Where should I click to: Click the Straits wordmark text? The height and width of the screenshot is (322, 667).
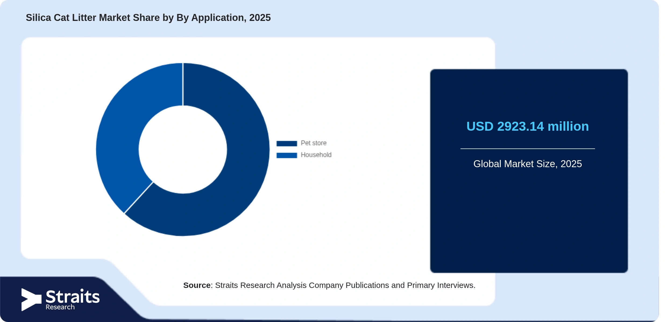point(73,297)
